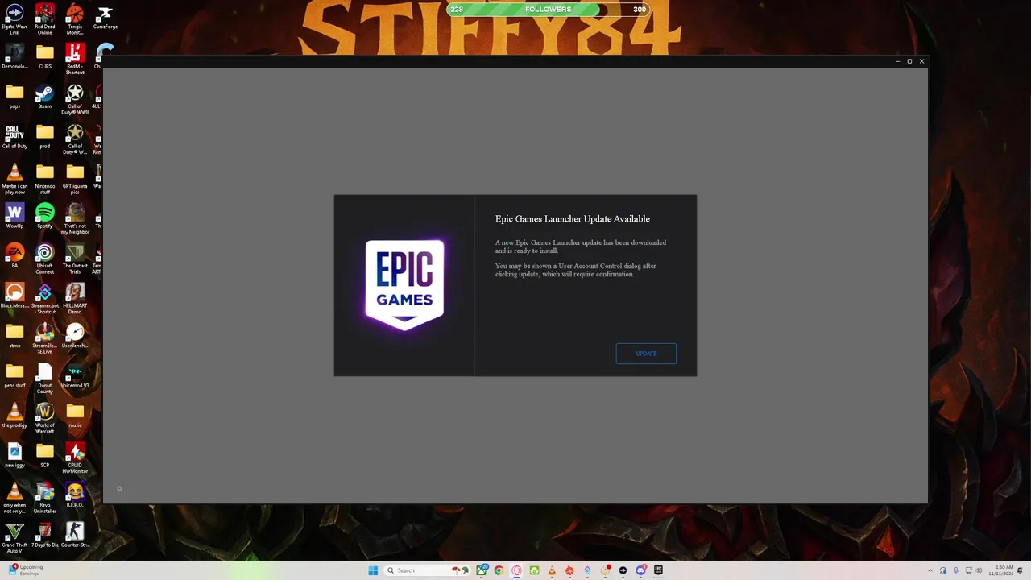Click the followers goal progress bar
Screen dimensions: 1031x580
tap(549, 10)
